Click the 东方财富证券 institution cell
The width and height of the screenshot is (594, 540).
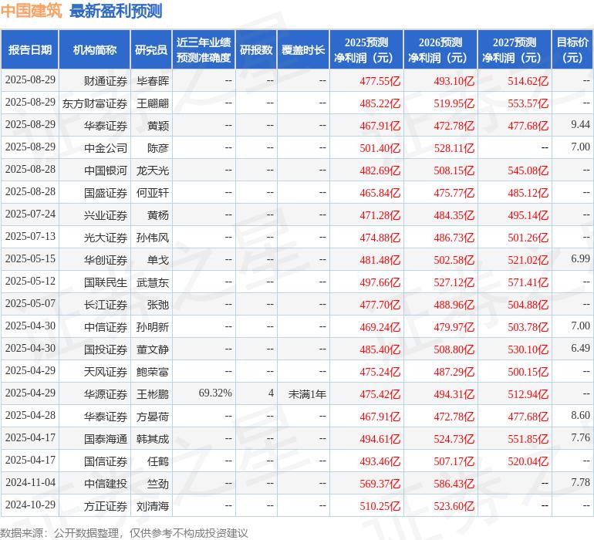(95, 103)
